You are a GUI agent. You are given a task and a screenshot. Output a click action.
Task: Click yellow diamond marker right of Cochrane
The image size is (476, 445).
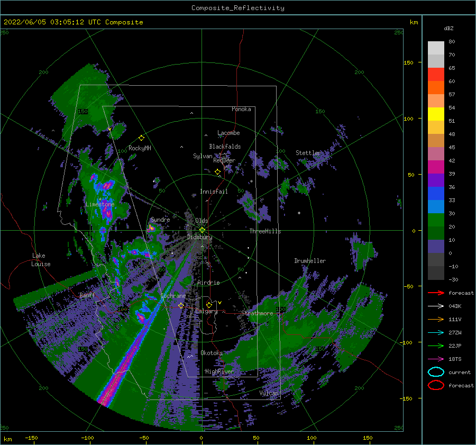click(x=181, y=305)
